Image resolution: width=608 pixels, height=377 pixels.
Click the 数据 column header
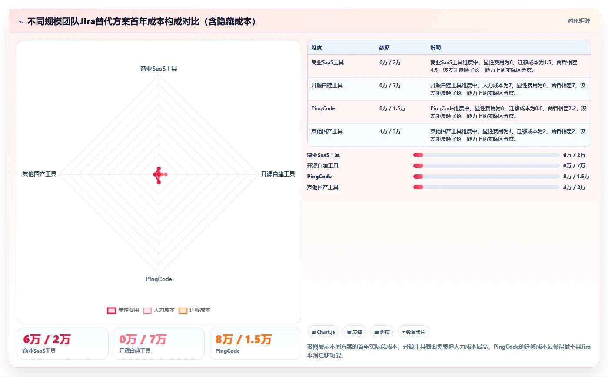click(385, 48)
